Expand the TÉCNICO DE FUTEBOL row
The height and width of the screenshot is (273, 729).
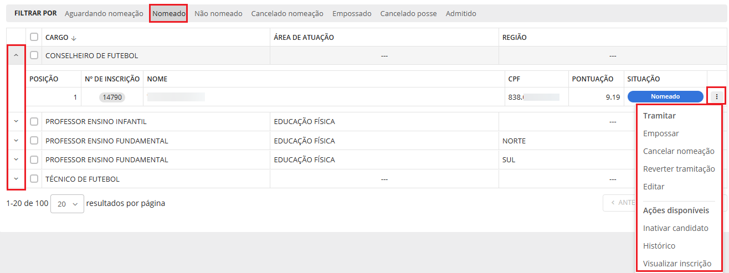coord(16,178)
